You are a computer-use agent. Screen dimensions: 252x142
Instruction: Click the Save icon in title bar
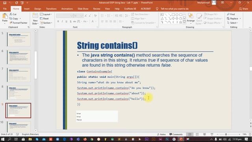(5, 3)
